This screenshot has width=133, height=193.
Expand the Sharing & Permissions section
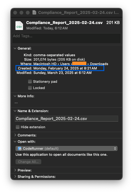tap(15, 176)
